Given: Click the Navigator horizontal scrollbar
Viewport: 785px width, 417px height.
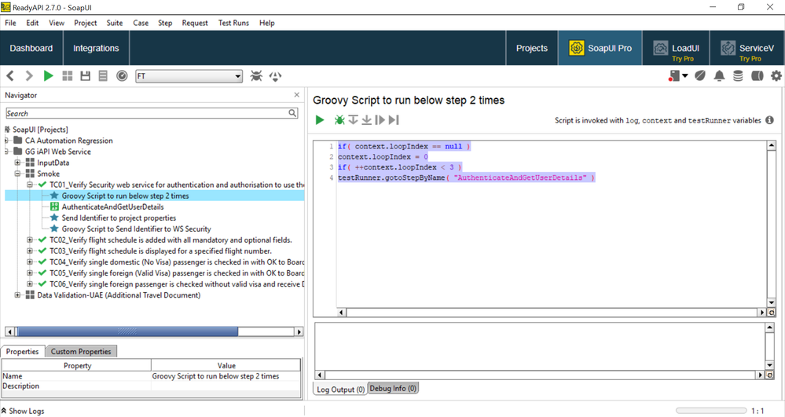Looking at the screenshot, I should (x=127, y=332).
